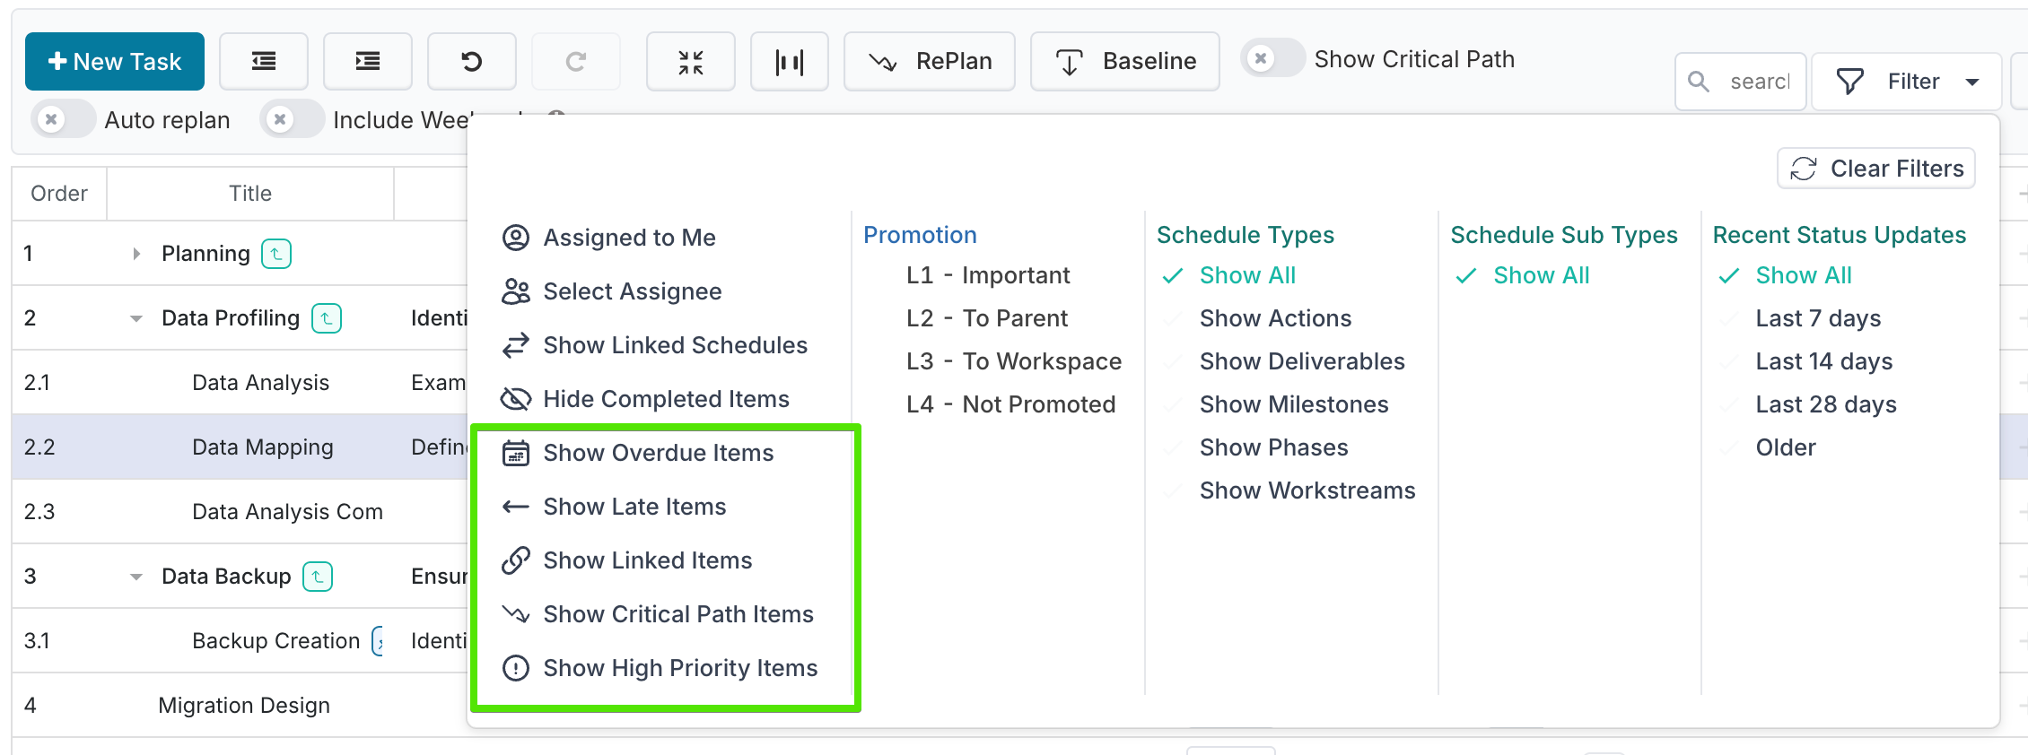2028x755 pixels.
Task: Click the outdent task icon in toolbar
Action: [x=264, y=61]
